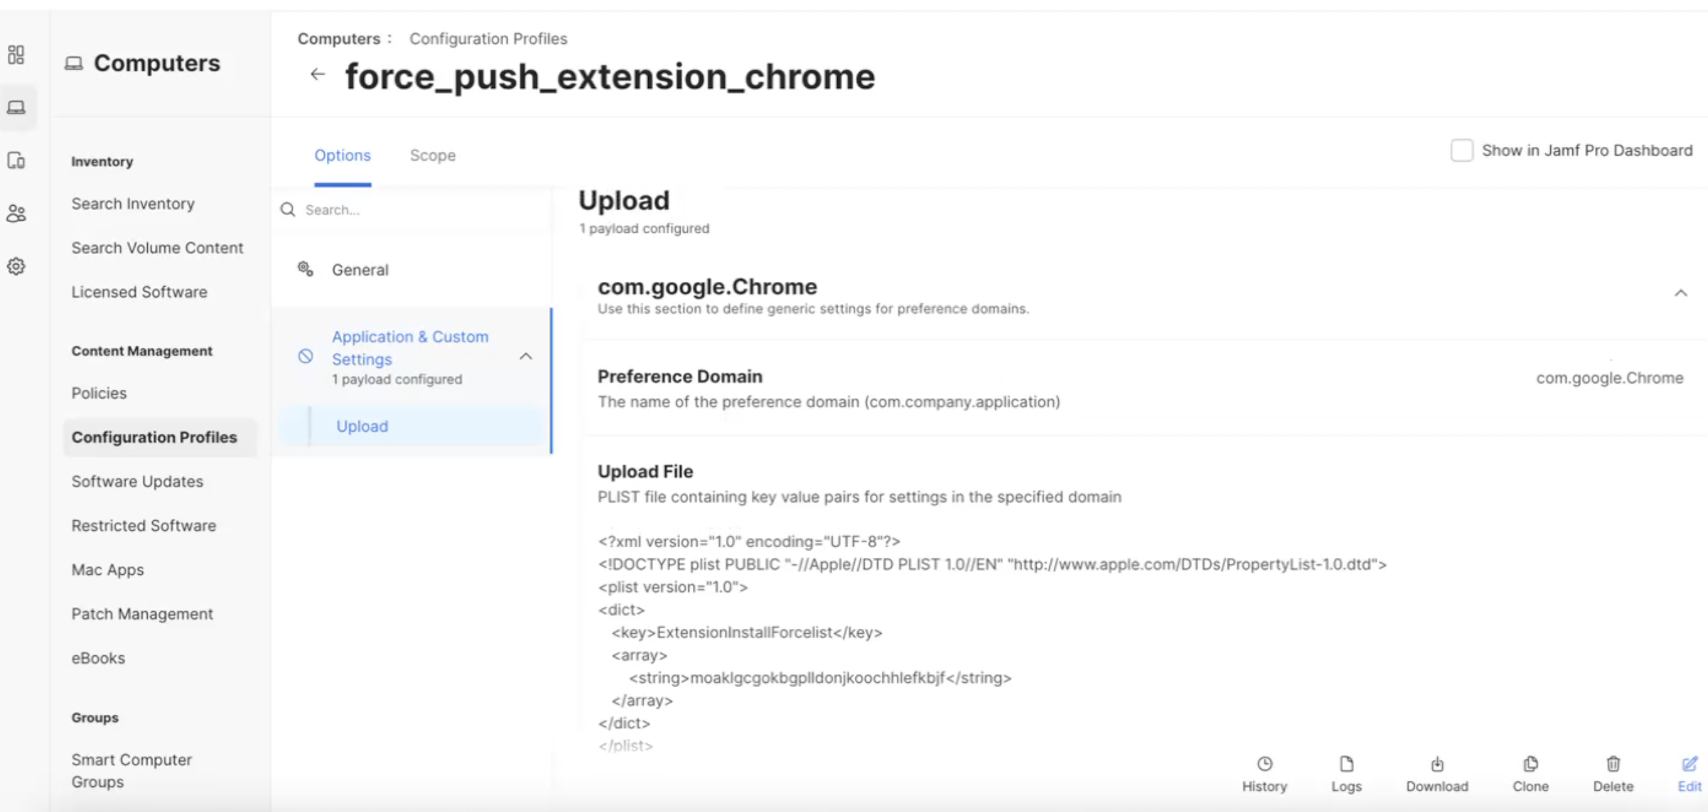Download the configuration profile
This screenshot has width=1708, height=812.
[x=1437, y=774]
